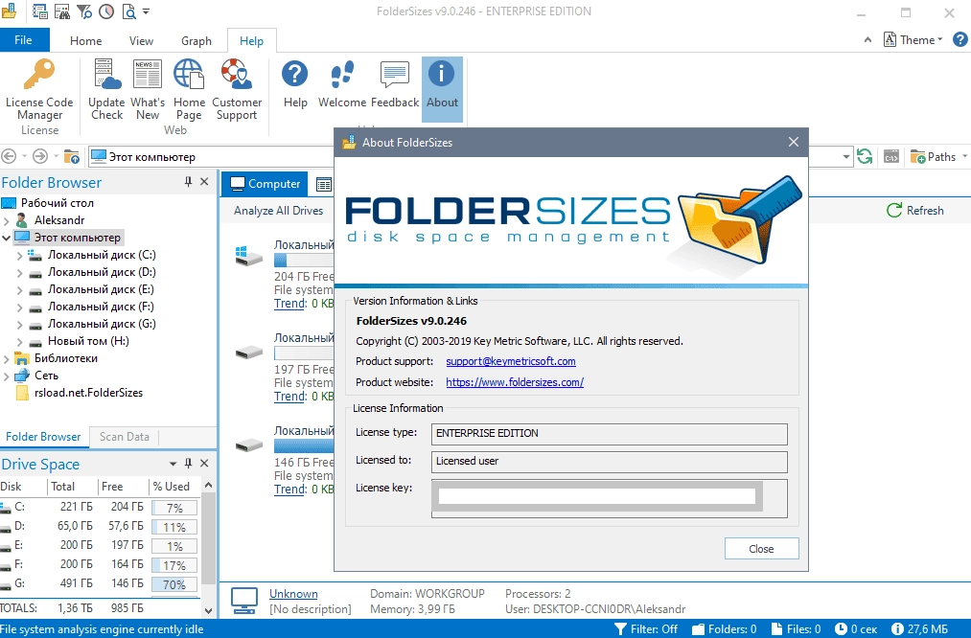Viewport: 971px width, 638px height.
Task: Click the C: drive 7% used bar
Action: point(174,508)
